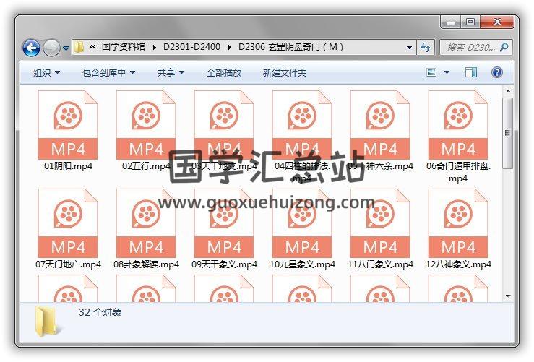The image size is (534, 362).
Task: Click the 08卦象解读.mp4 filename text
Action: tap(146, 264)
